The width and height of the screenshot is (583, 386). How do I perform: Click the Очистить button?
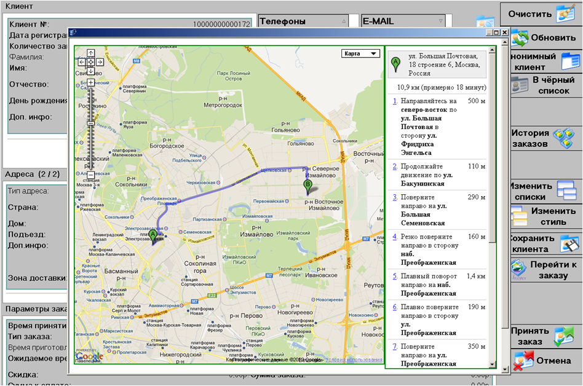541,14
